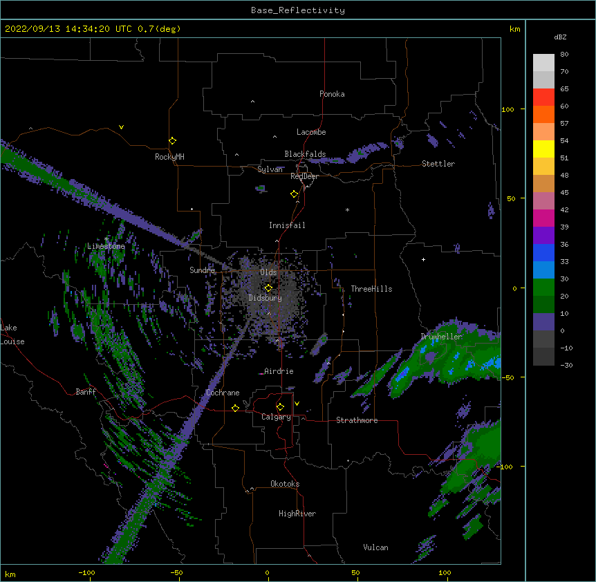Click the dark gray -10 dBZ legend swatch

click(543, 357)
